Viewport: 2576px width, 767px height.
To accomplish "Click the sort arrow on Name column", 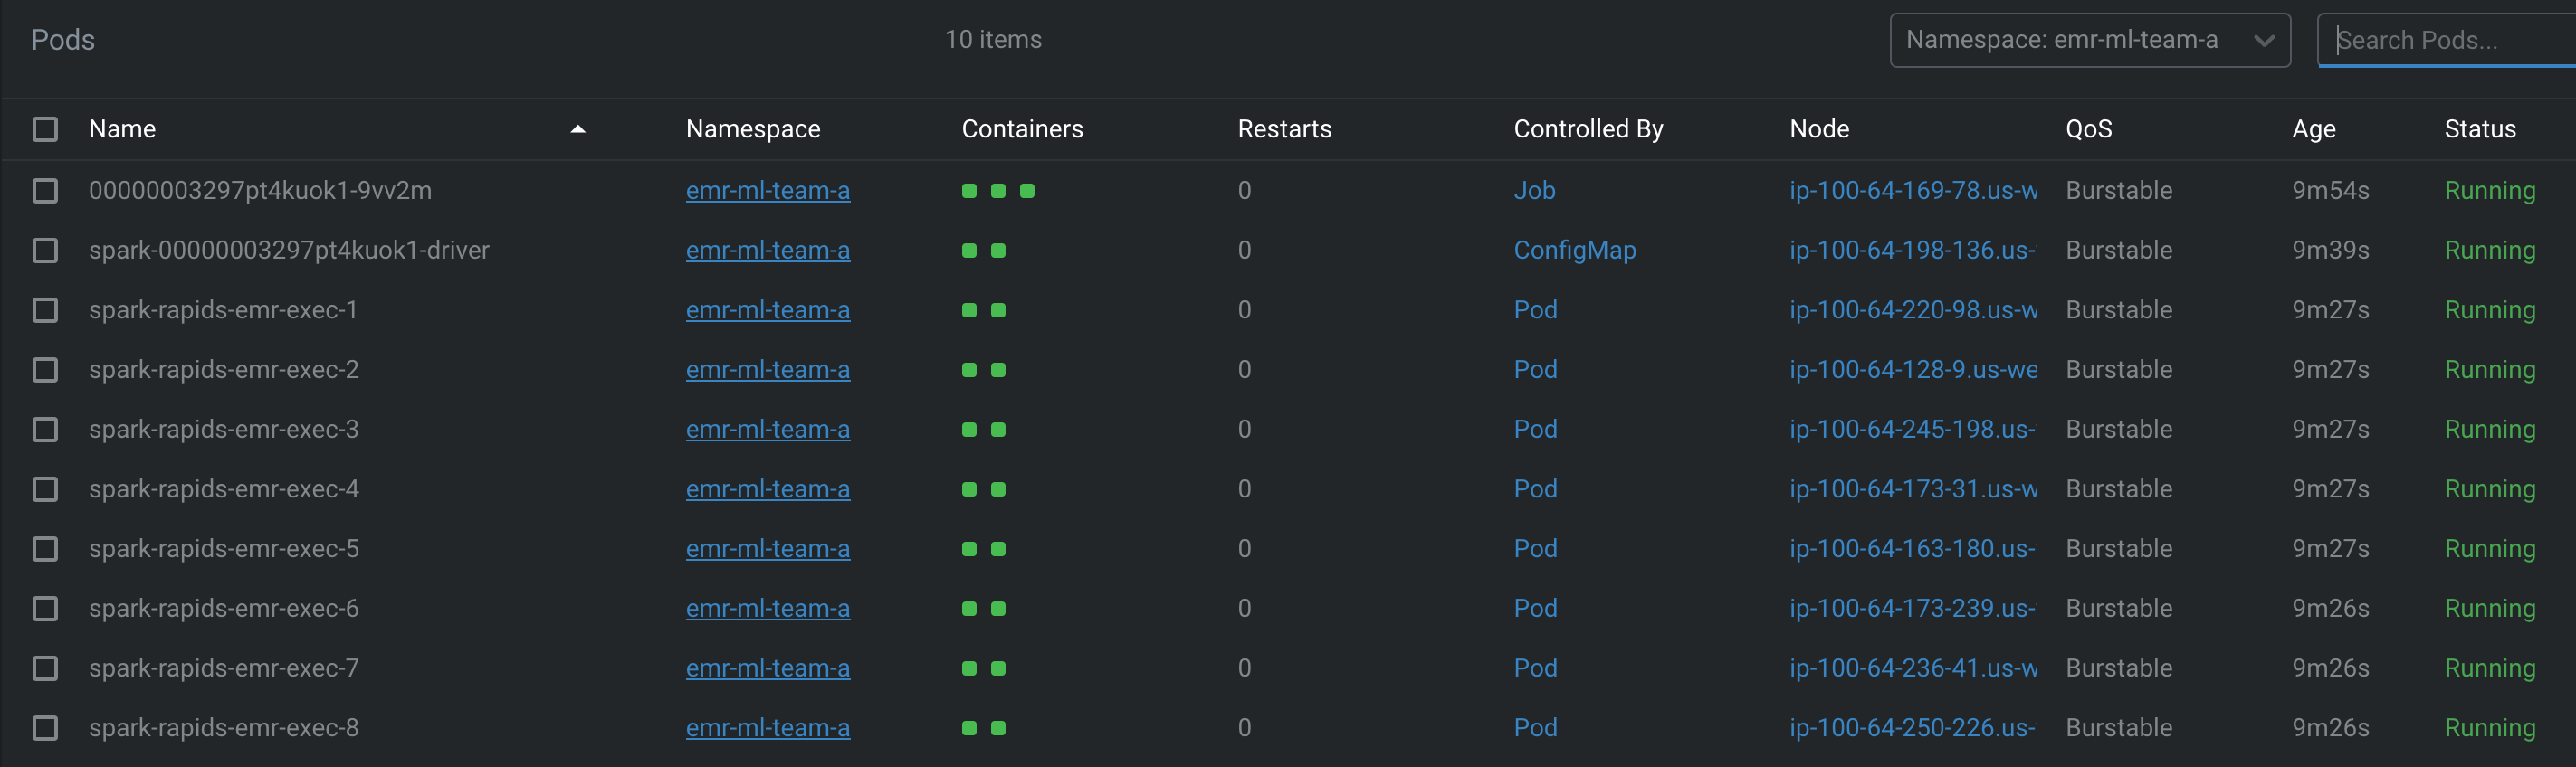I will click(577, 128).
